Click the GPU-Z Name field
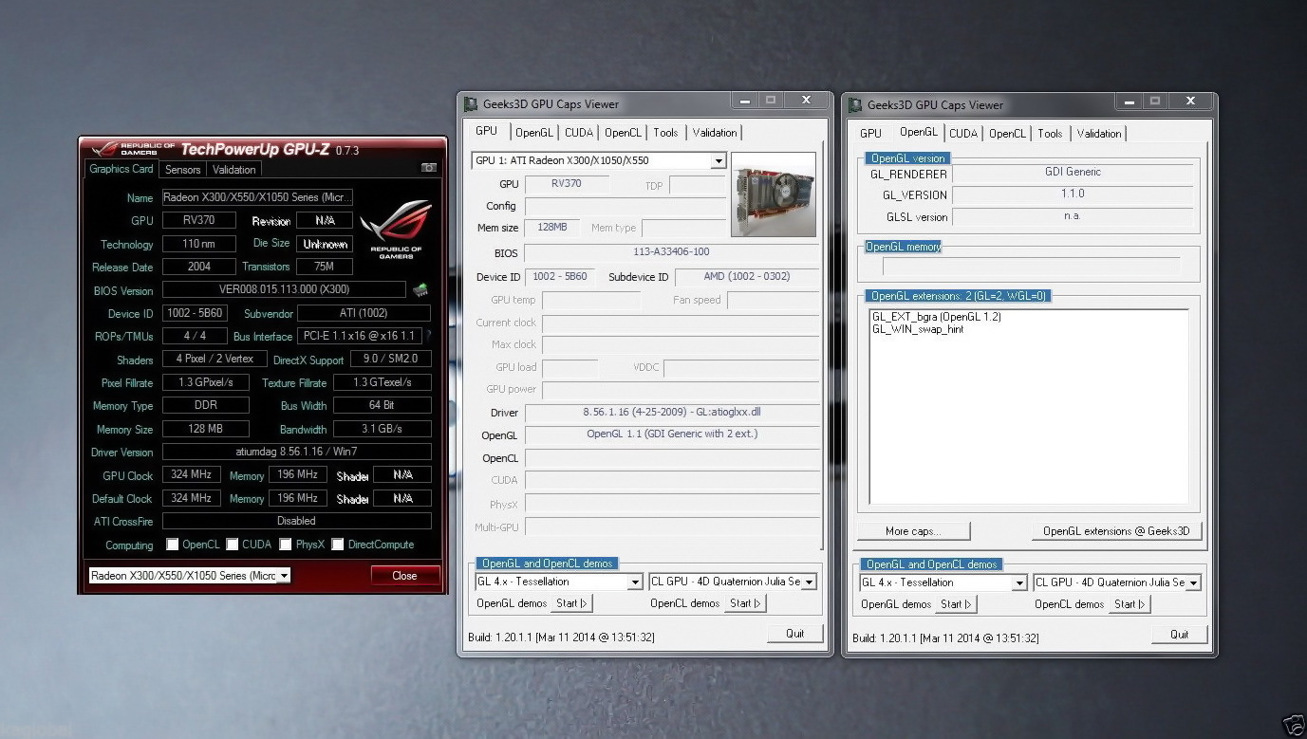 click(x=258, y=197)
